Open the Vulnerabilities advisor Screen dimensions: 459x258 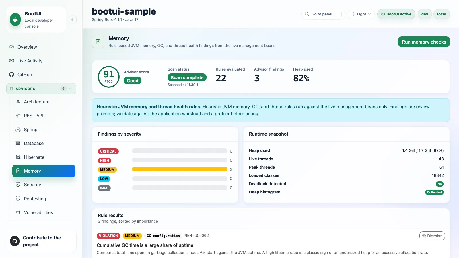pos(44,212)
